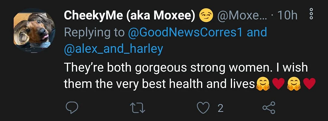Image resolution: width=328 pixels, height=121 pixels.
Task: Click the 10h timestamp
Action: (x=287, y=15)
